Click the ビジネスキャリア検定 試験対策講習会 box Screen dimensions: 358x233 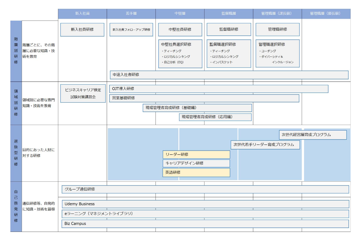coord(83,93)
